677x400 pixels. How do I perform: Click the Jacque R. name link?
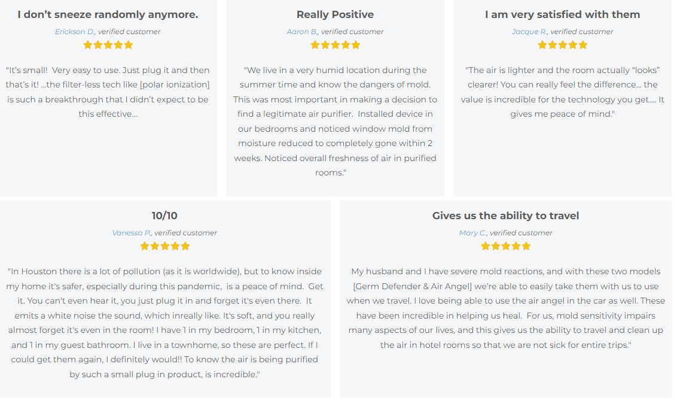[x=529, y=32]
